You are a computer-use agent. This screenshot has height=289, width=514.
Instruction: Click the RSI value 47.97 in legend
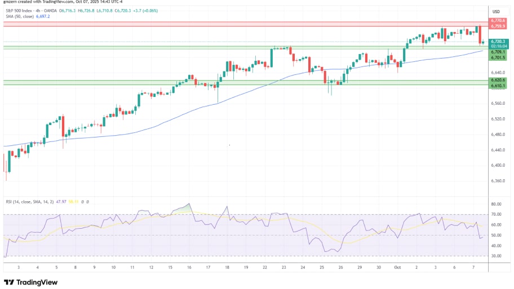63,201
